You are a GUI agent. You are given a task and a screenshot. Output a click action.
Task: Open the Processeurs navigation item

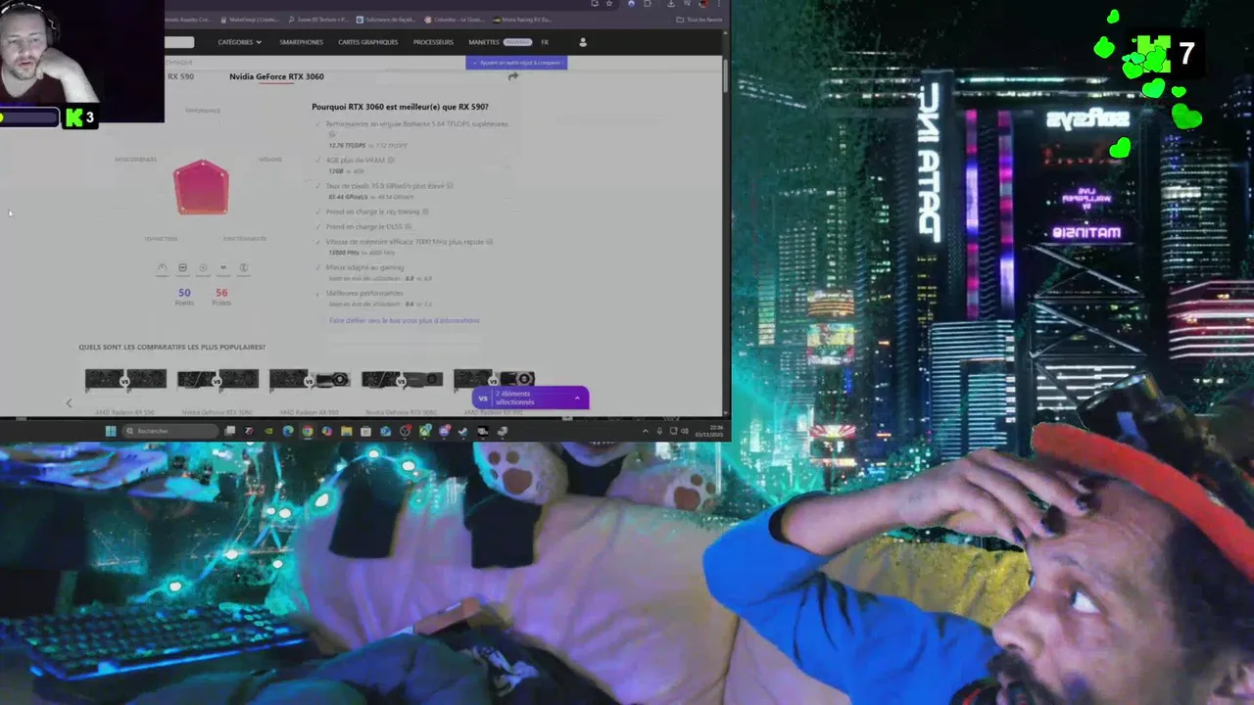[x=433, y=42]
